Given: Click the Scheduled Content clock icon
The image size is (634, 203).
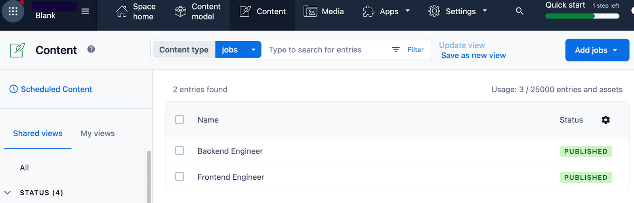Looking at the screenshot, I should pyautogui.click(x=13, y=89).
